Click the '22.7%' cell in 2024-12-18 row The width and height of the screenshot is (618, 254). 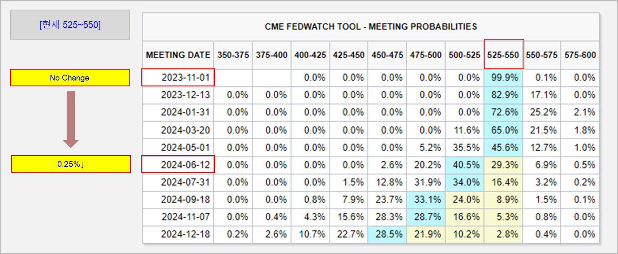click(349, 234)
